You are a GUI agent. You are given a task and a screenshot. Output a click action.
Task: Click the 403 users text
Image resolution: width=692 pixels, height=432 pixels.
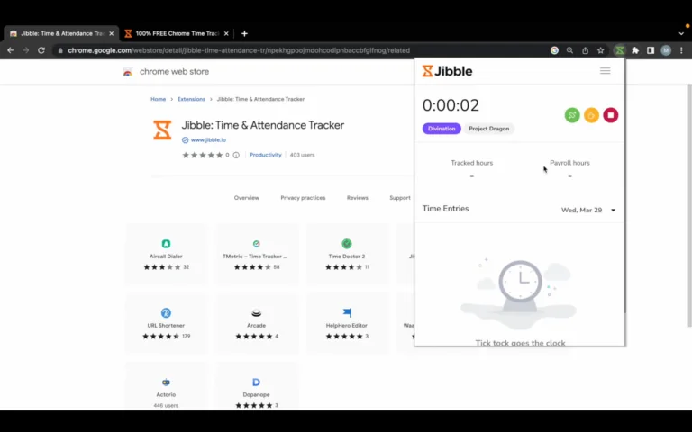(303, 155)
